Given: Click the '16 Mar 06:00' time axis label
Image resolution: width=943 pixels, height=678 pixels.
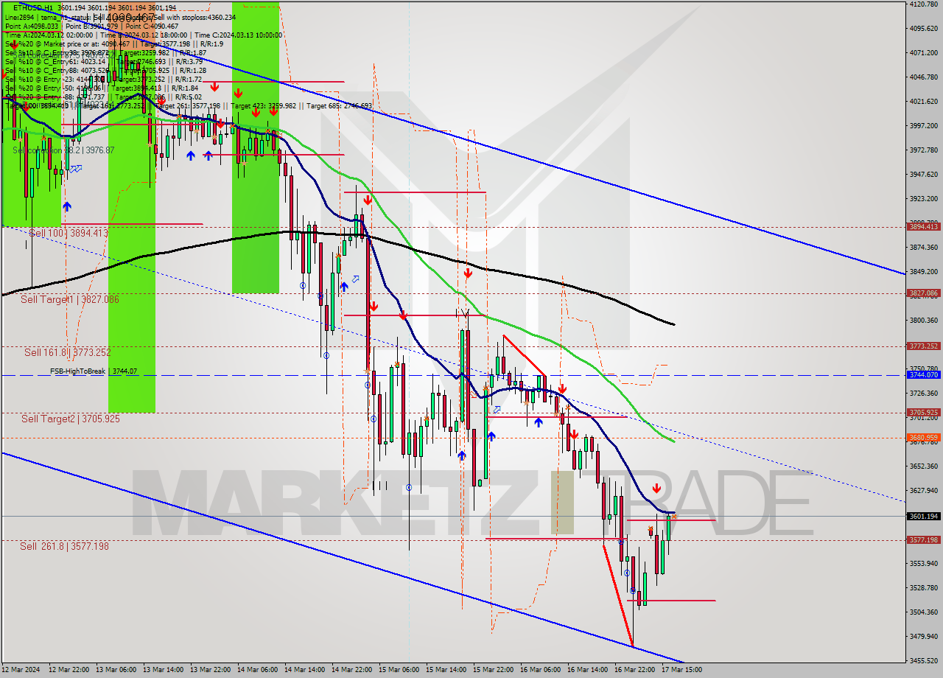Looking at the screenshot, I should [539, 670].
